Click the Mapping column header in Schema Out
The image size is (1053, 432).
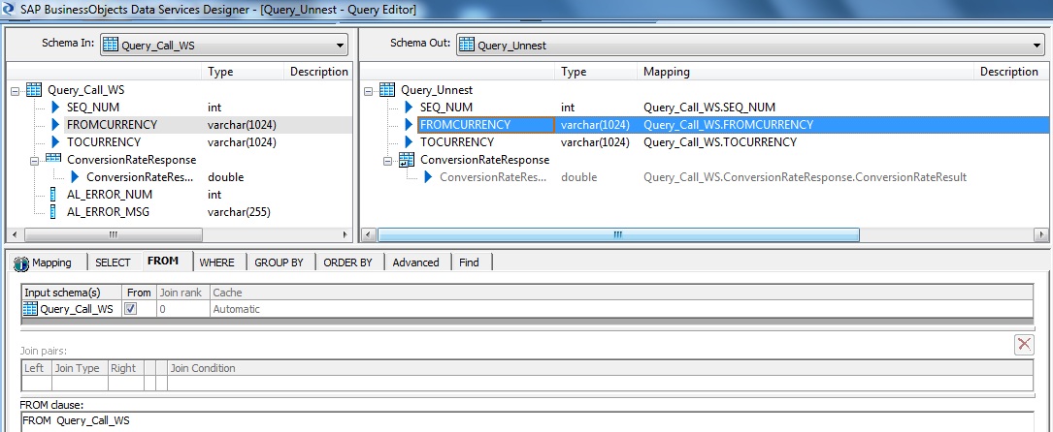(x=806, y=72)
